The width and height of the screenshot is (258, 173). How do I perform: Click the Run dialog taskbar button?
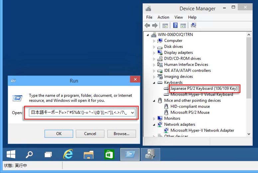click(130, 154)
